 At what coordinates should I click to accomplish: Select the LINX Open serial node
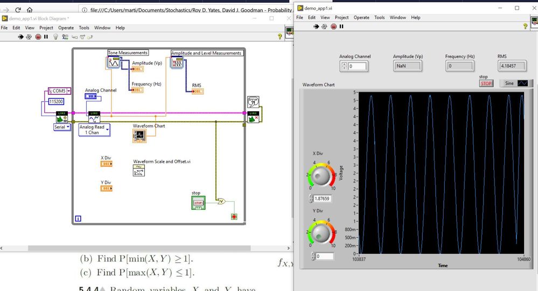tap(62, 117)
